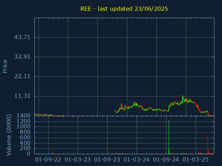The image size is (222, 166).
Task: Select the 600 volume axis label
Action: (25, 137)
